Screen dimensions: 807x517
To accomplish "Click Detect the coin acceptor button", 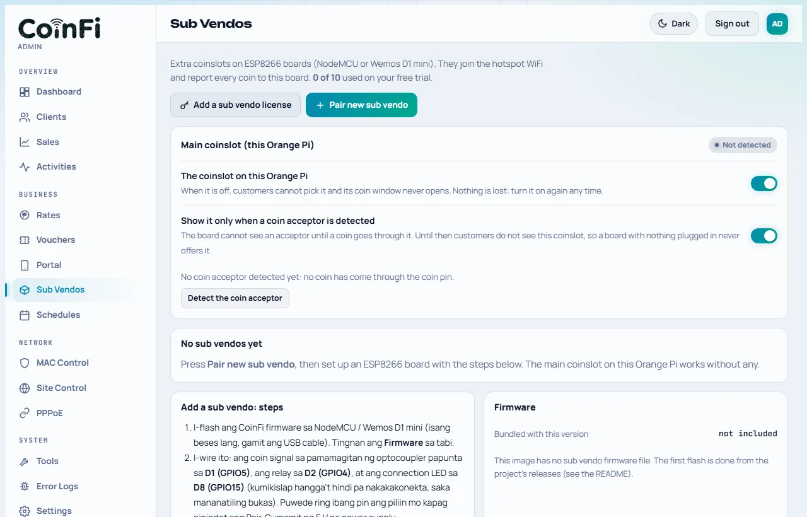I will 235,298.
